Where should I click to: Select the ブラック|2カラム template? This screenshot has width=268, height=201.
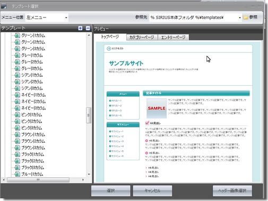[33, 161]
